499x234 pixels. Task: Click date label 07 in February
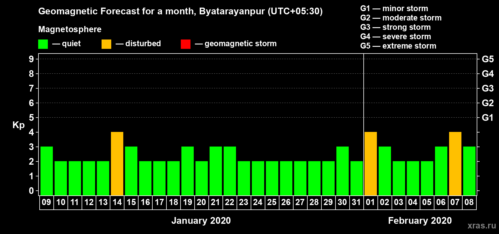(x=455, y=202)
